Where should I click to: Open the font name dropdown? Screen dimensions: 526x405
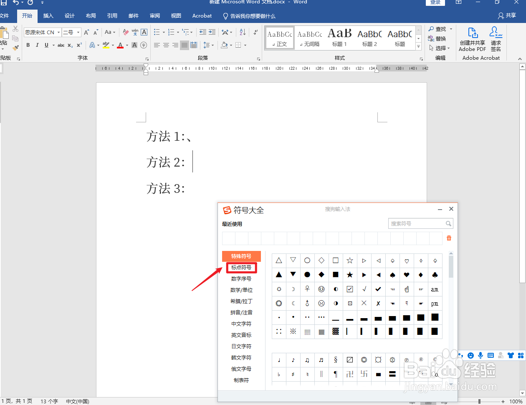point(58,32)
